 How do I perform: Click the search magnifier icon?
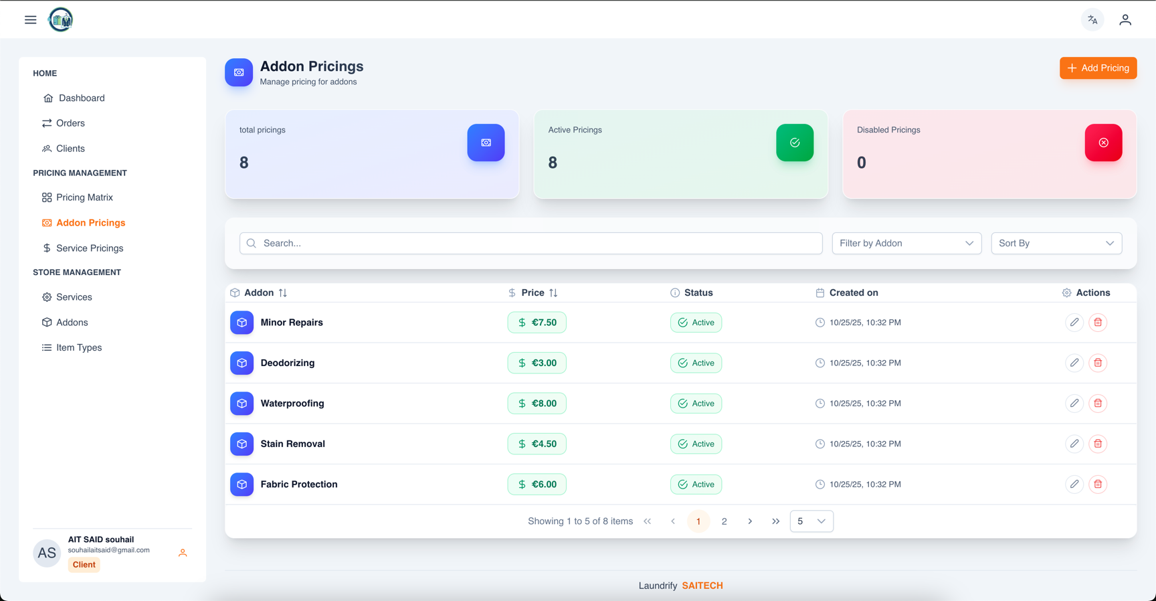(252, 244)
